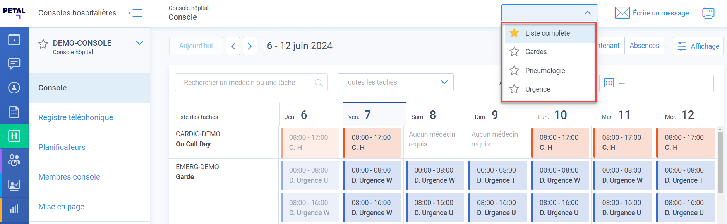
Task: Click the printer icon
Action: point(708,13)
